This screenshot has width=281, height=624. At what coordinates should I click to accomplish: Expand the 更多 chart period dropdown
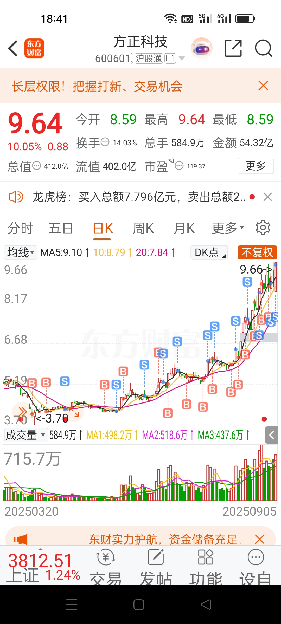228,228
